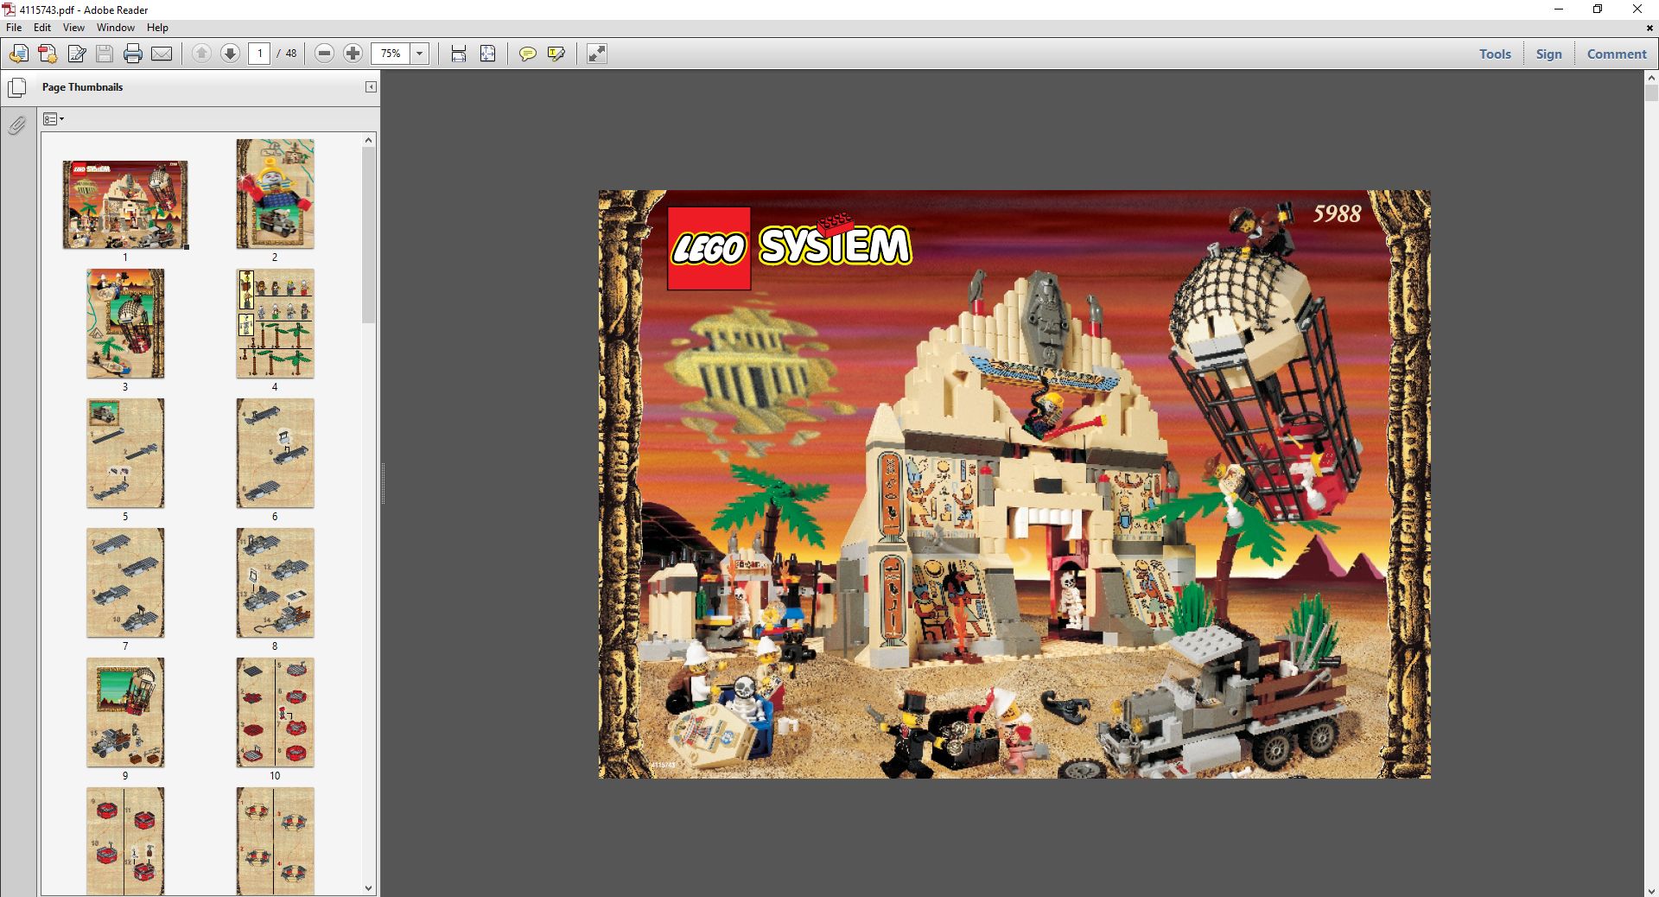Click the Create PDF online icon
Screen dimensions: 1659x897
(48, 54)
